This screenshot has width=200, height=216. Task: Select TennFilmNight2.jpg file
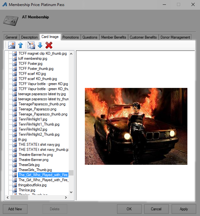pos(33,129)
